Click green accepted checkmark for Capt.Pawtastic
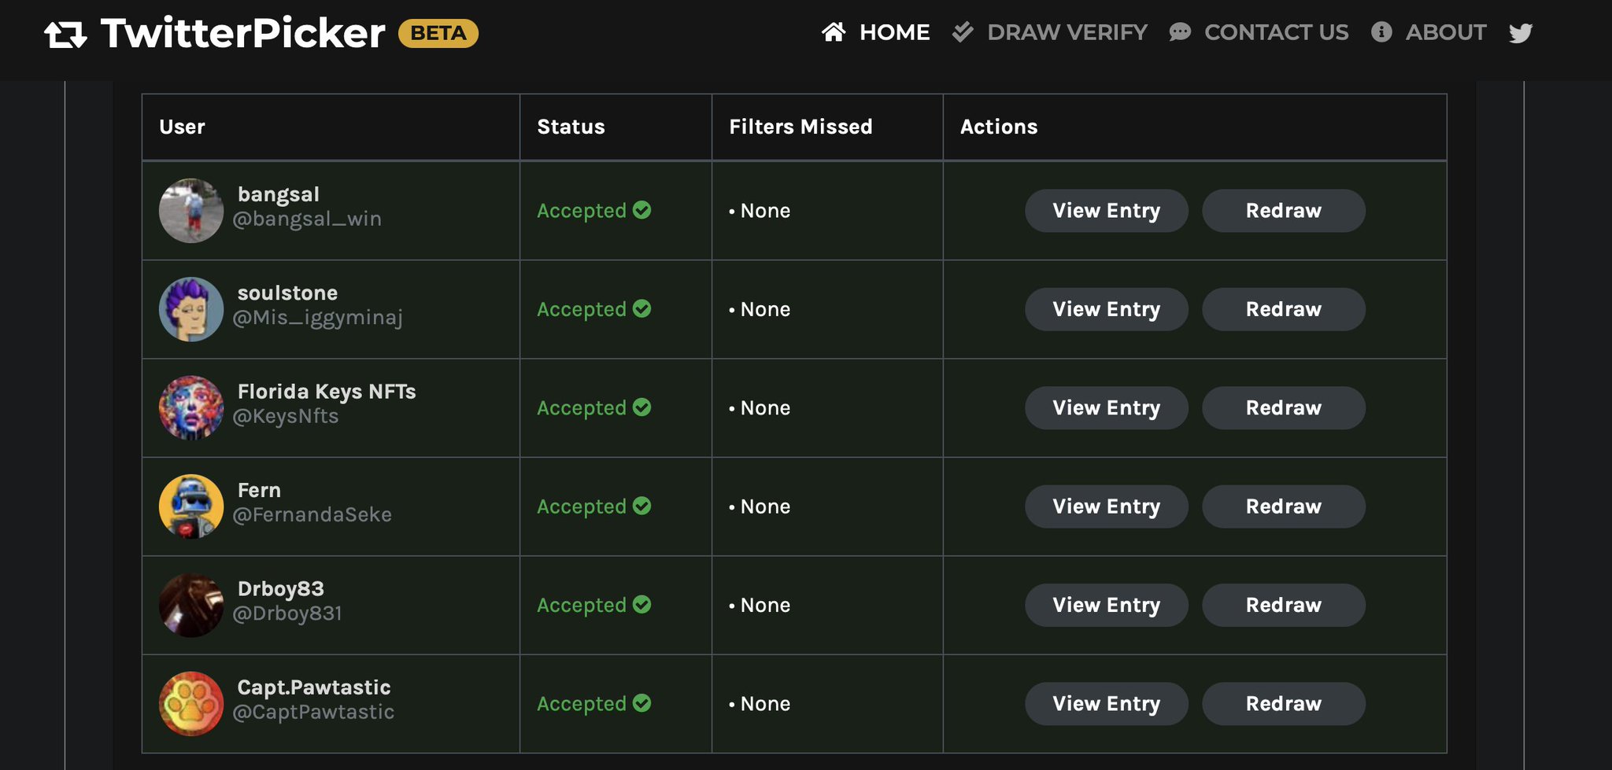The width and height of the screenshot is (1612, 770). tap(642, 703)
